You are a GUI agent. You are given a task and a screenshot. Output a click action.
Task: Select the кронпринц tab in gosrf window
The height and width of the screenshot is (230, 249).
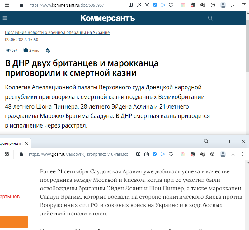[x=11, y=143]
